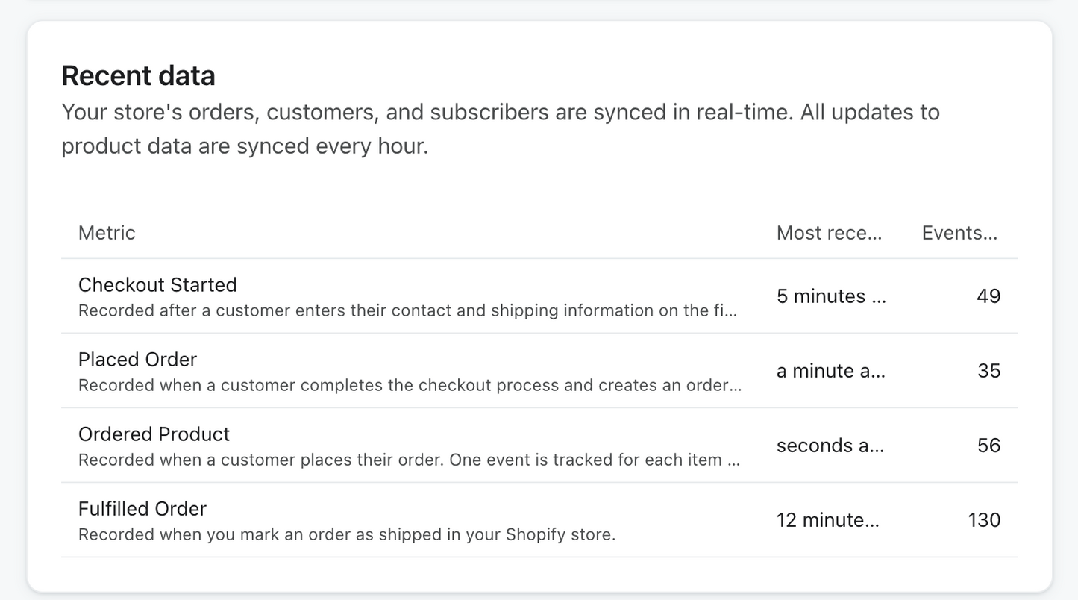
Task: Click the Placed Order description text
Action: tap(410, 385)
